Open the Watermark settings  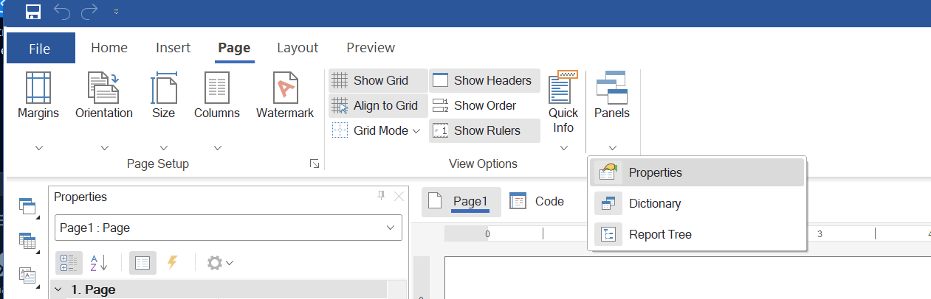285,96
